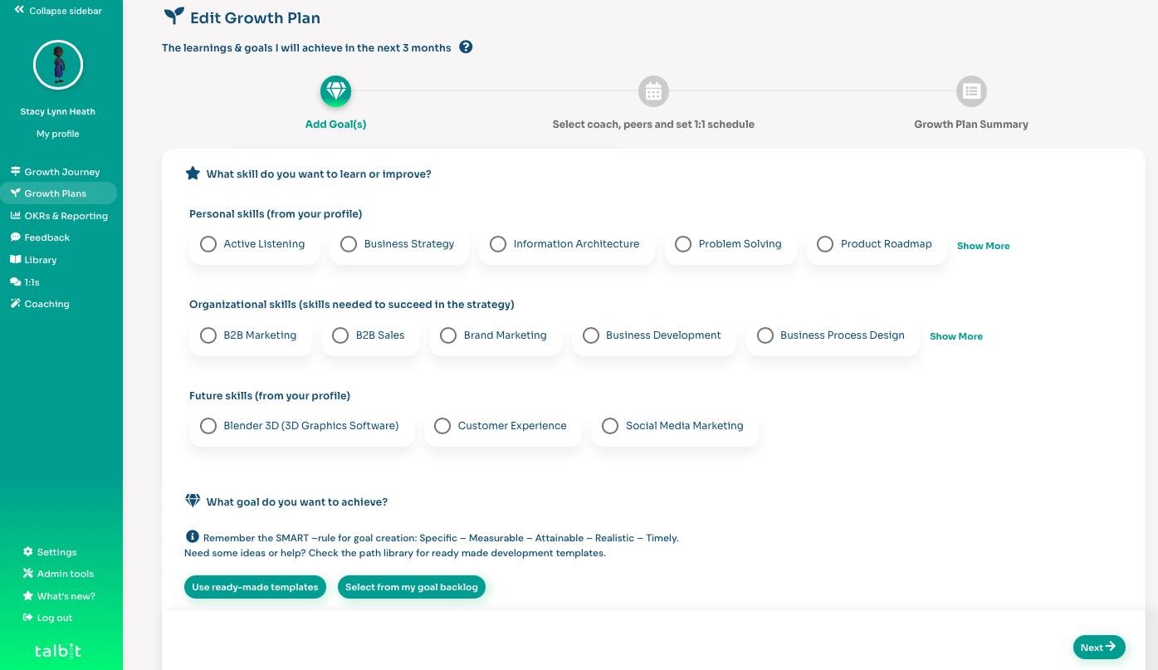Click the help question mark icon

pyautogui.click(x=466, y=47)
